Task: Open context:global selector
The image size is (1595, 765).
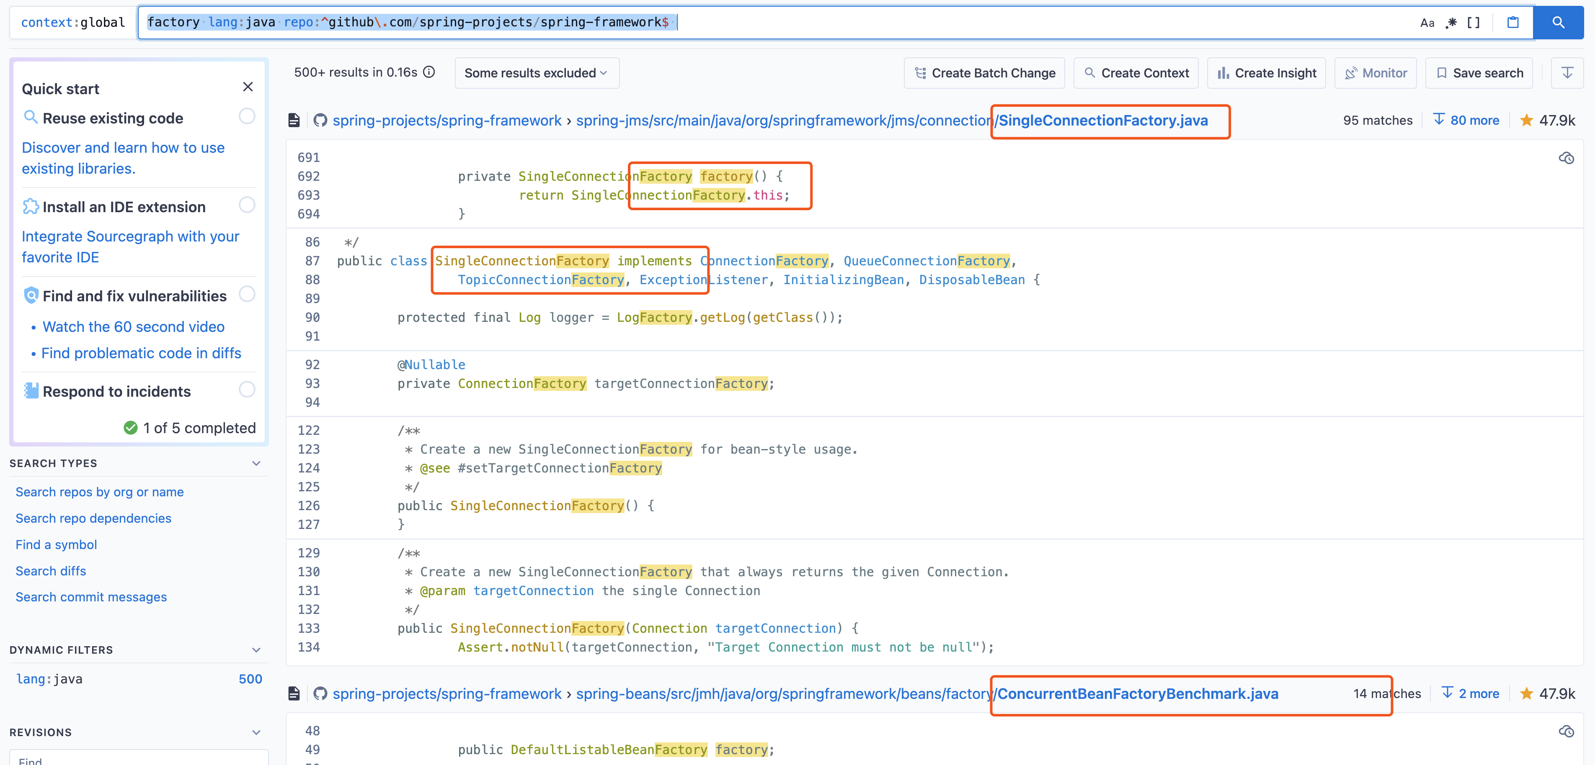Action: (73, 23)
